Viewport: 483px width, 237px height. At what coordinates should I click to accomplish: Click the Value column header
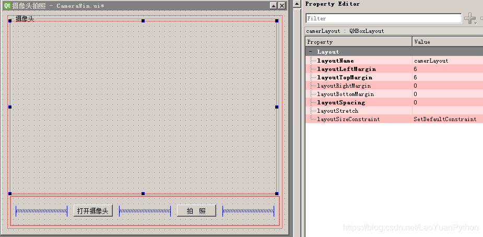[447, 42]
